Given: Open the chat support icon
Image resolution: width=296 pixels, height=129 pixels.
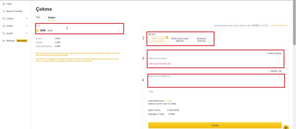Looking at the screenshot, I should [x=286, y=127].
